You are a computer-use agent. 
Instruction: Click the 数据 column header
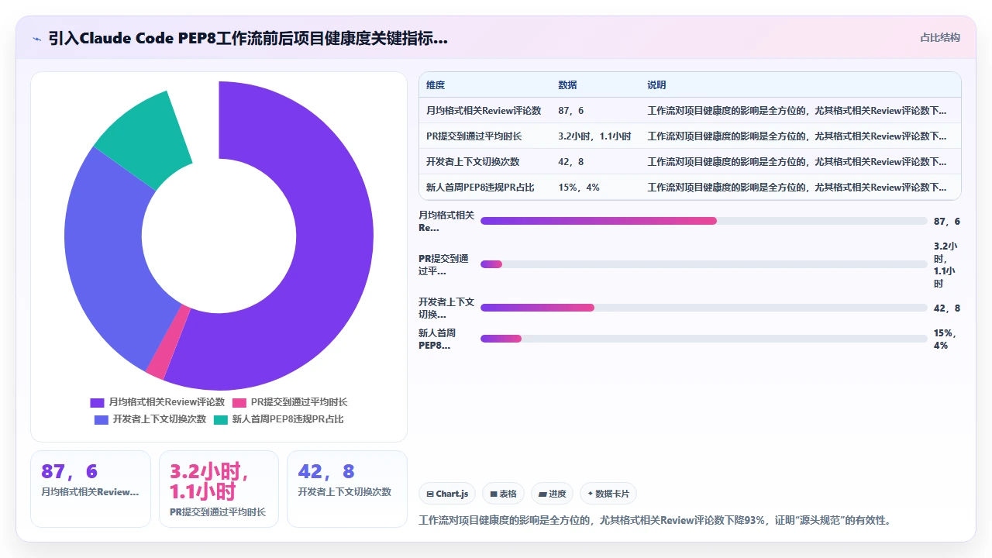tap(567, 85)
